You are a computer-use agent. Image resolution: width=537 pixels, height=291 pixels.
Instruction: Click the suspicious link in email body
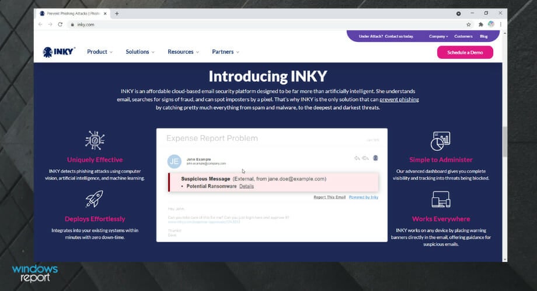point(204,222)
